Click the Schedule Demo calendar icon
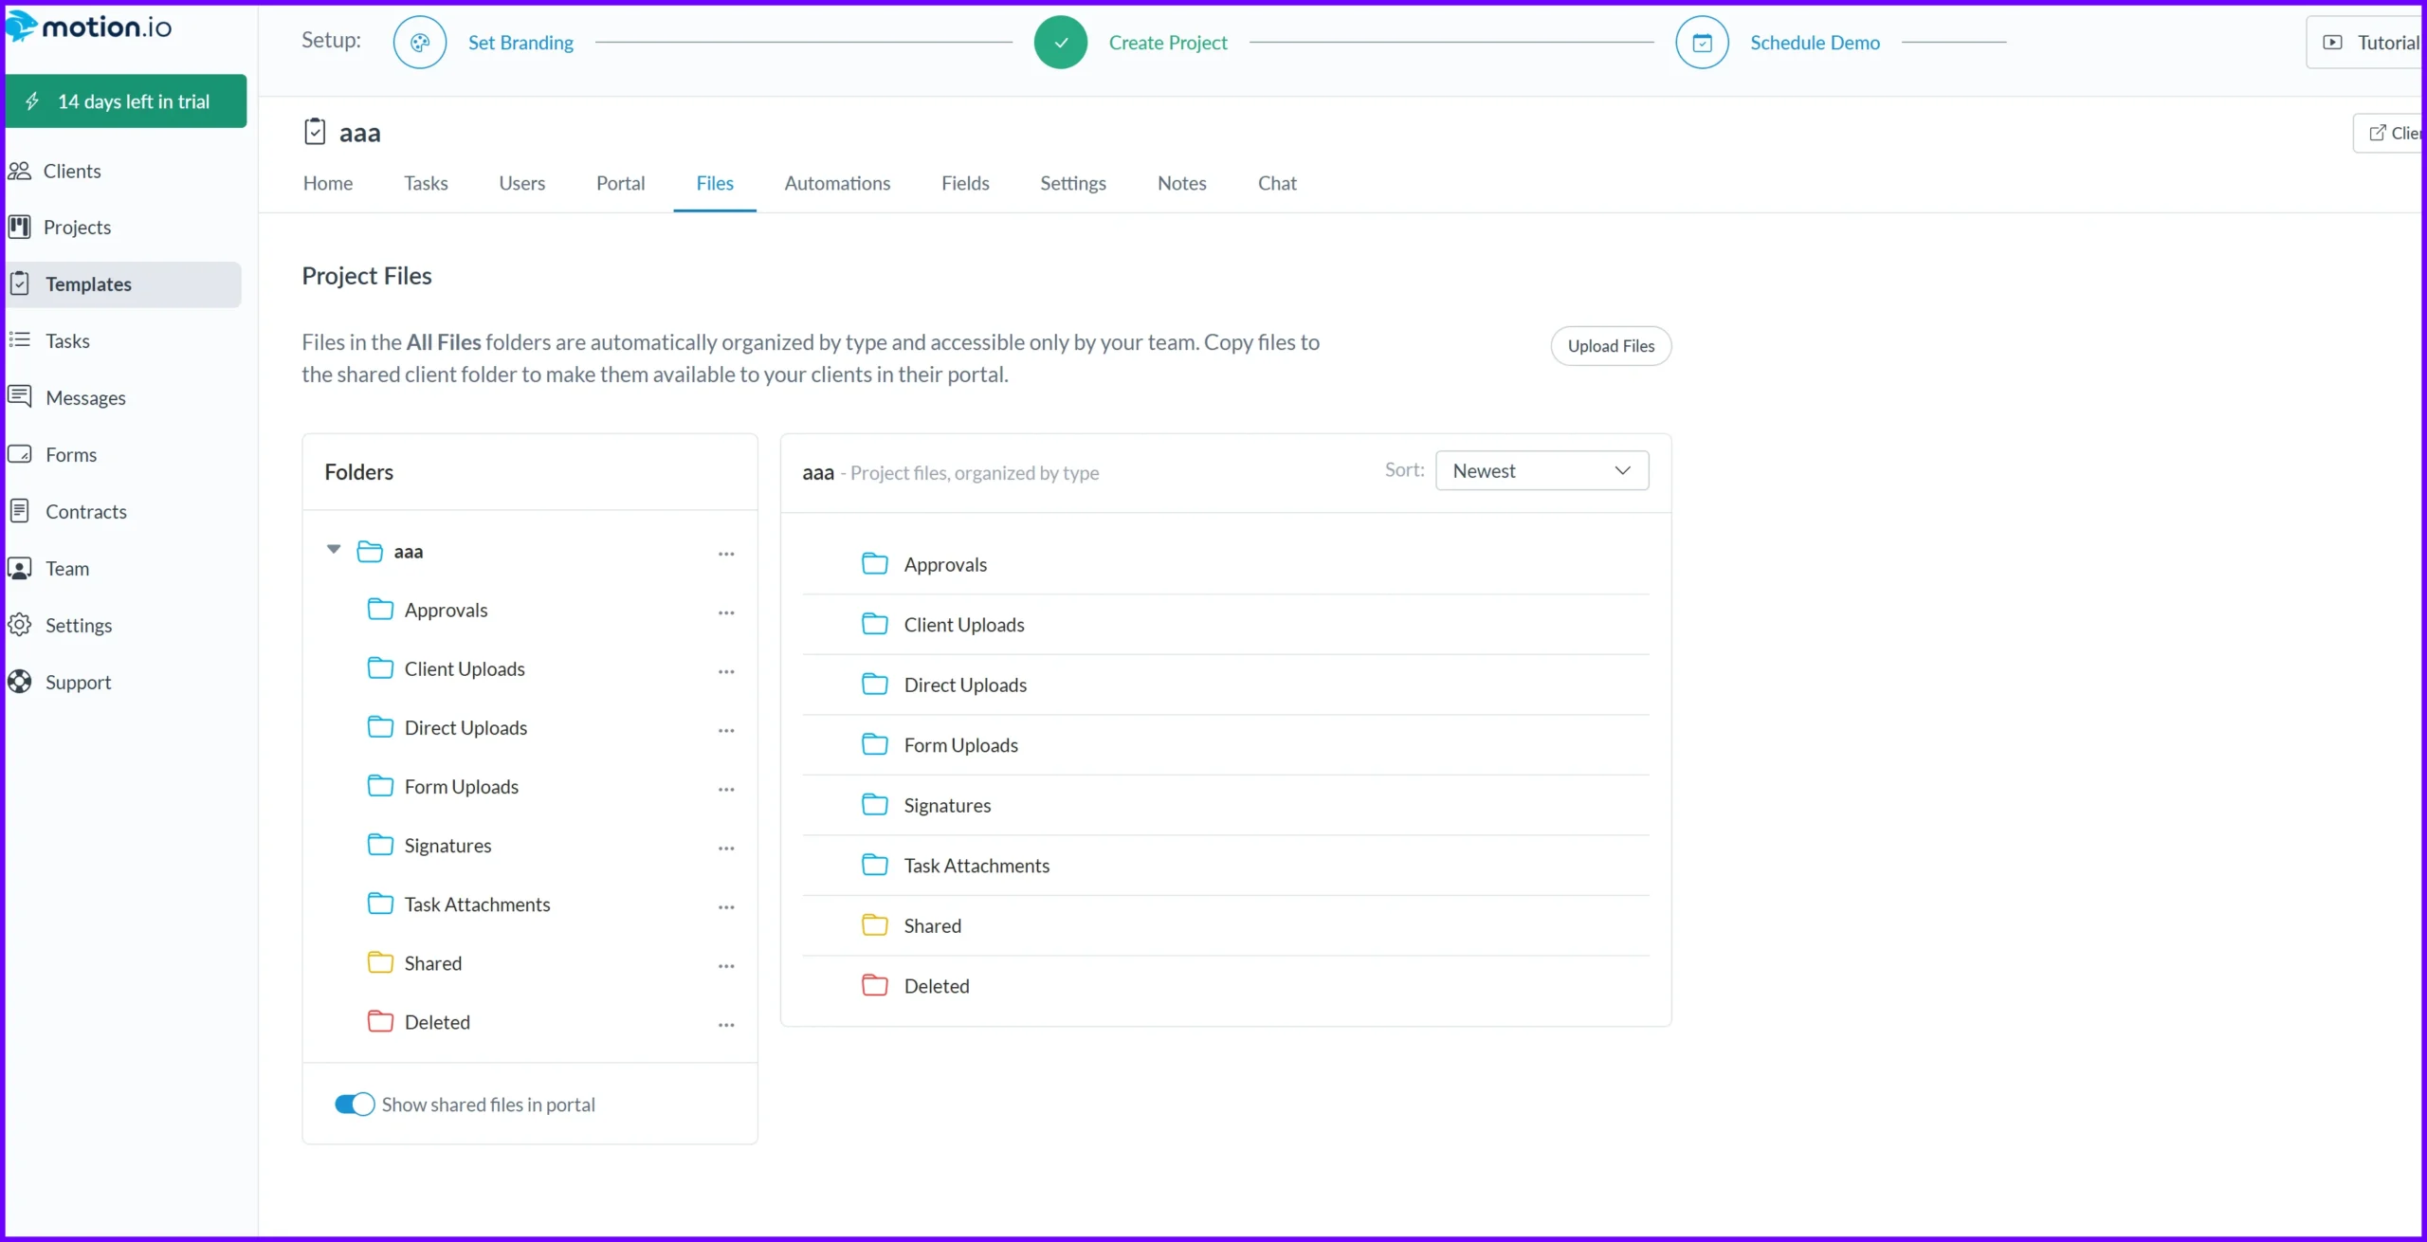Image resolution: width=2427 pixels, height=1242 pixels. 1702,42
